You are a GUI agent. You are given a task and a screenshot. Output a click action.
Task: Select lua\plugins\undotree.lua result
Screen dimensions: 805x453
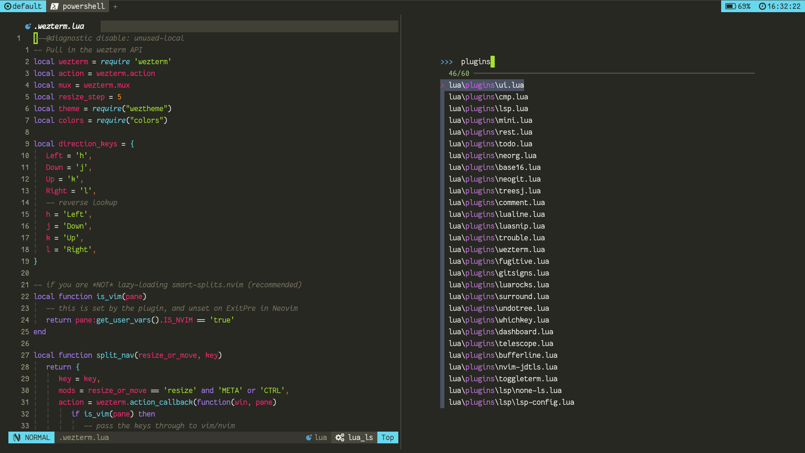tap(499, 308)
